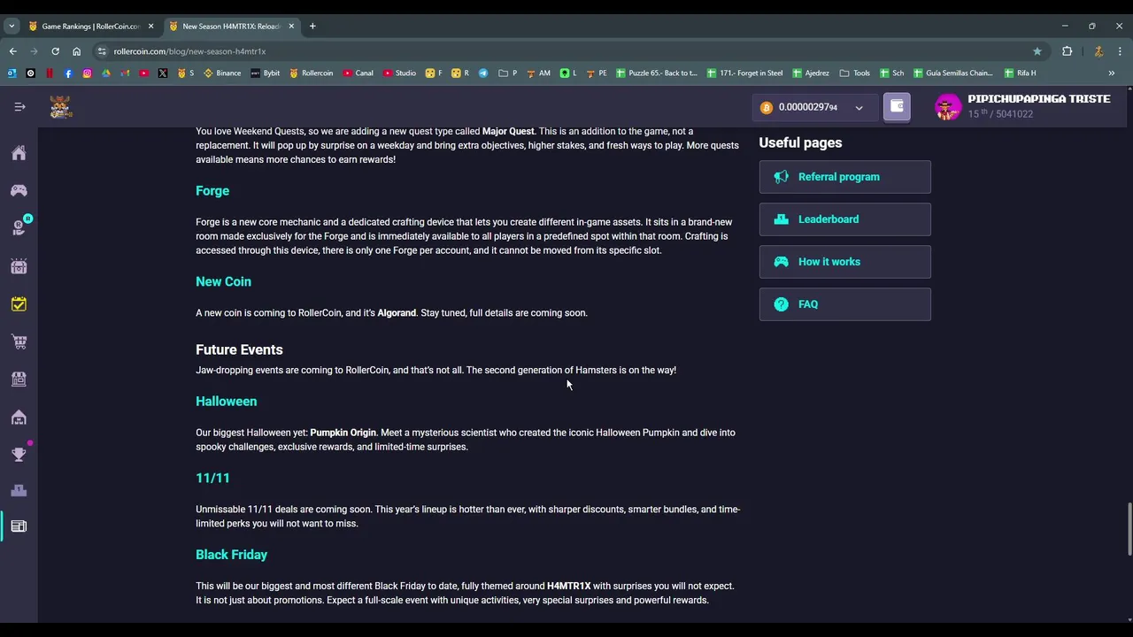
Task: Open the Google Drive bookmark
Action: coord(106,73)
